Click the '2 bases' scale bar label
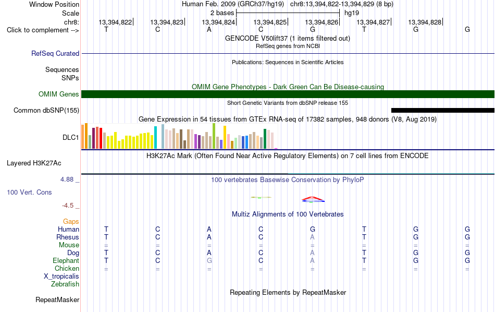 (x=222, y=13)
